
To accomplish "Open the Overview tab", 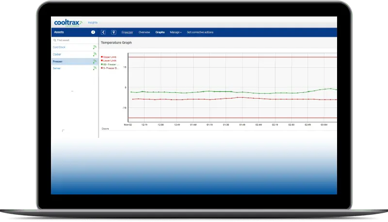I will click(x=144, y=32).
